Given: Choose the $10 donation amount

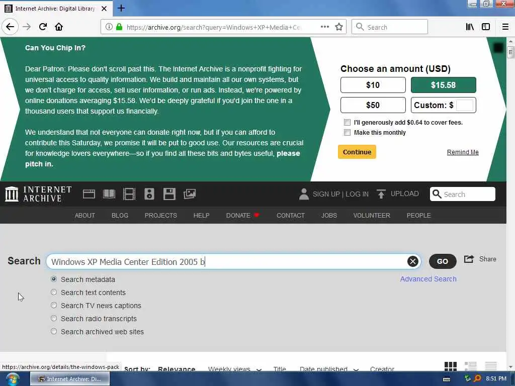Looking at the screenshot, I should pyautogui.click(x=373, y=85).
